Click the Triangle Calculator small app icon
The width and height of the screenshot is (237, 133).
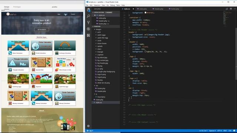[x=10, y=70]
